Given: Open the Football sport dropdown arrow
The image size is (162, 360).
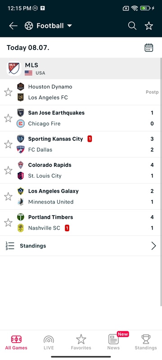Looking at the screenshot, I should tap(70, 26).
